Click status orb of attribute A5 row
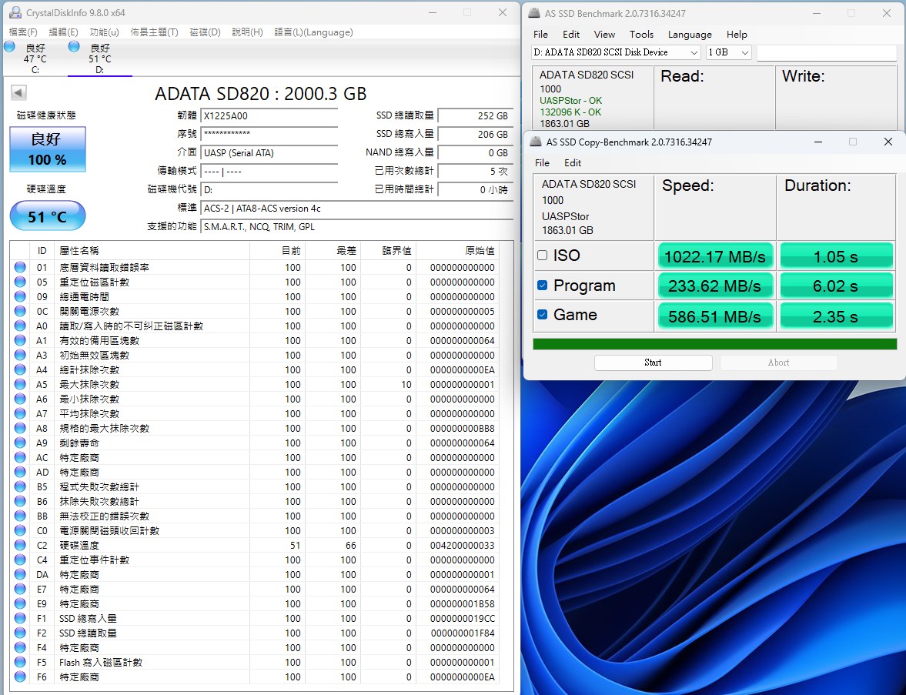This screenshot has width=906, height=695. coord(20,384)
